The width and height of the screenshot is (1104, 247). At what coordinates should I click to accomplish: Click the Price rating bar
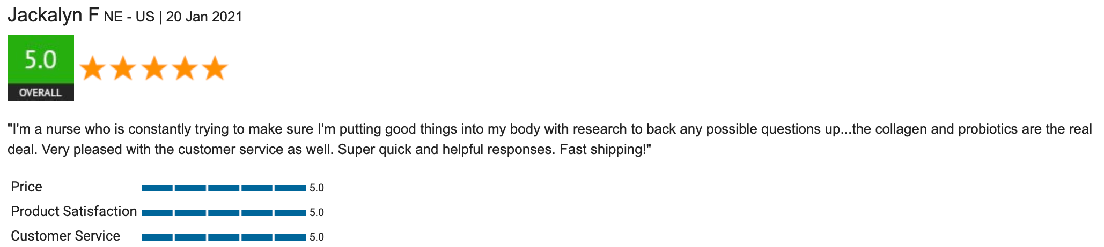coord(223,188)
